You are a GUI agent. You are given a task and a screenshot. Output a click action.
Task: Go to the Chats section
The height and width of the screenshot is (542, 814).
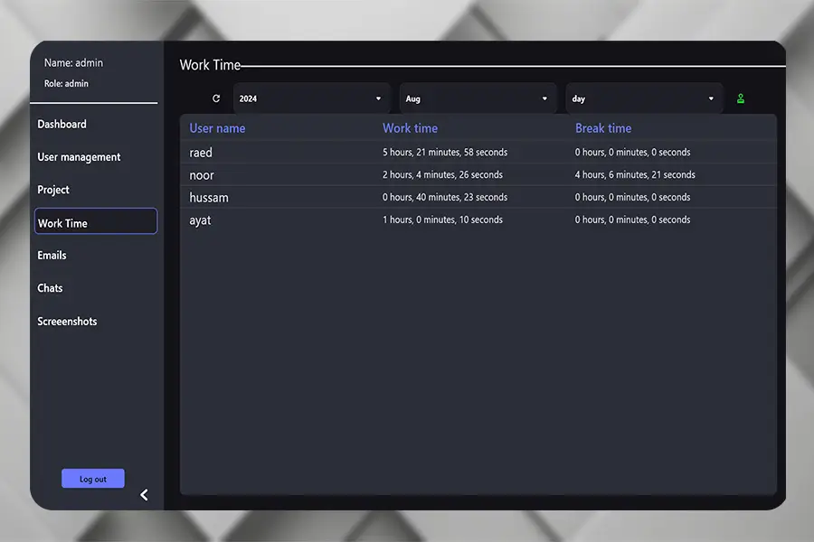point(50,287)
